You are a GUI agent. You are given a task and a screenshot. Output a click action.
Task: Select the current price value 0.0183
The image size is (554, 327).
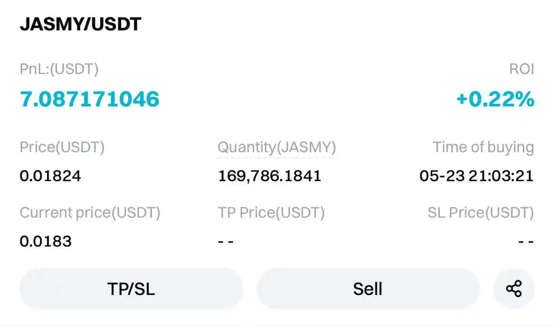(45, 241)
